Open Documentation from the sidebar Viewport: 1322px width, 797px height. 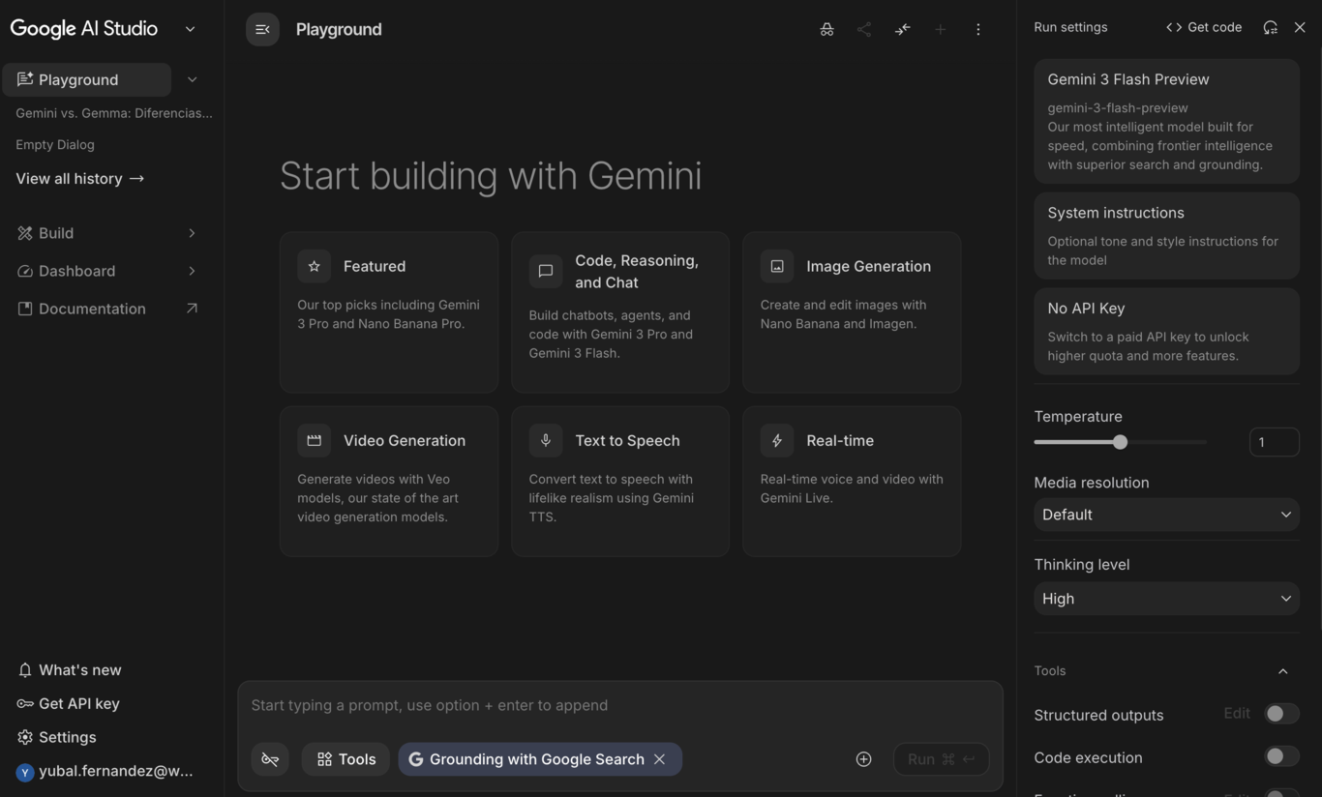106,309
